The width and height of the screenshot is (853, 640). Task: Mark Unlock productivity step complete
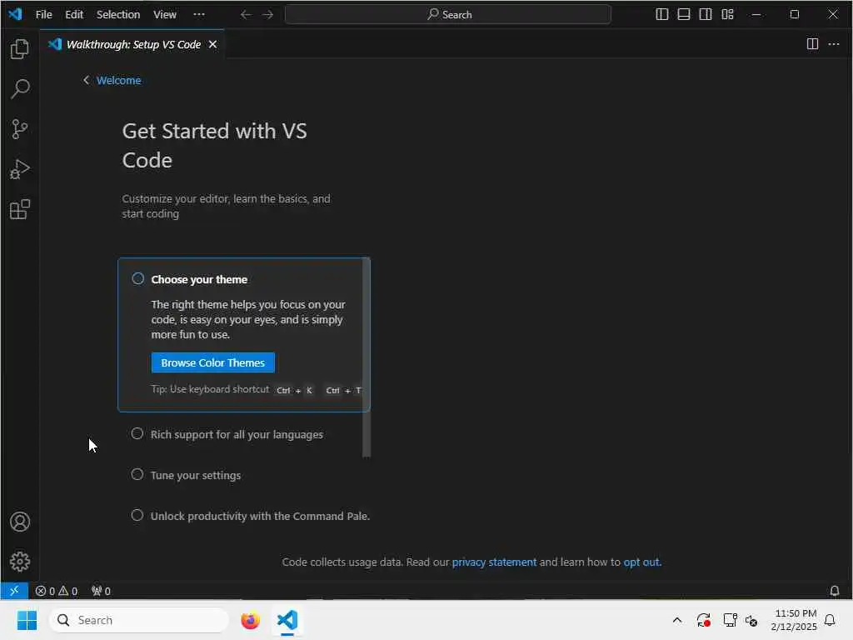[137, 515]
